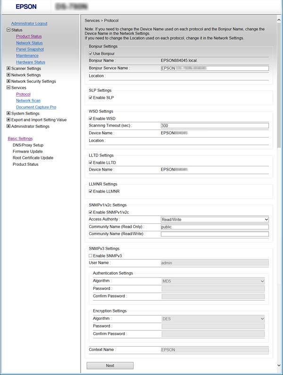Screen dimensions: 283x375
Task: Expand the Scanner Settings section
Action: pos(8,68)
